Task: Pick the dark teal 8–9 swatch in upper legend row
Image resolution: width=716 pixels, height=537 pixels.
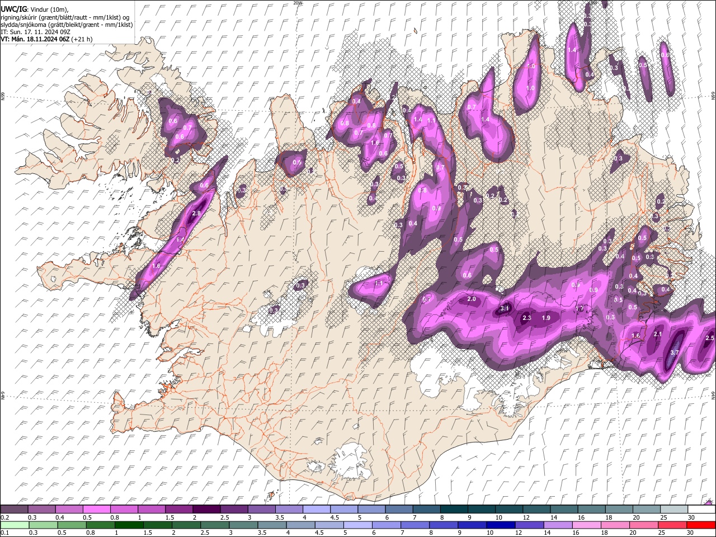Action: coord(454,510)
